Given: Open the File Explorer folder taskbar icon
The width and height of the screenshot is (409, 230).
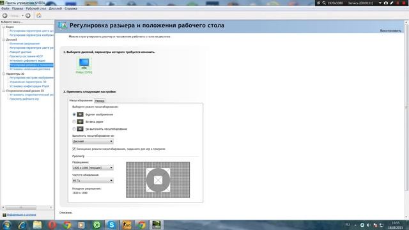Looking at the screenshot, I should [37, 225].
